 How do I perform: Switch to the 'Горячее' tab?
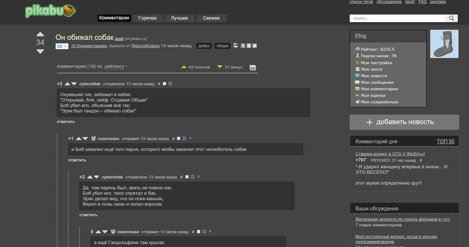pyautogui.click(x=147, y=18)
